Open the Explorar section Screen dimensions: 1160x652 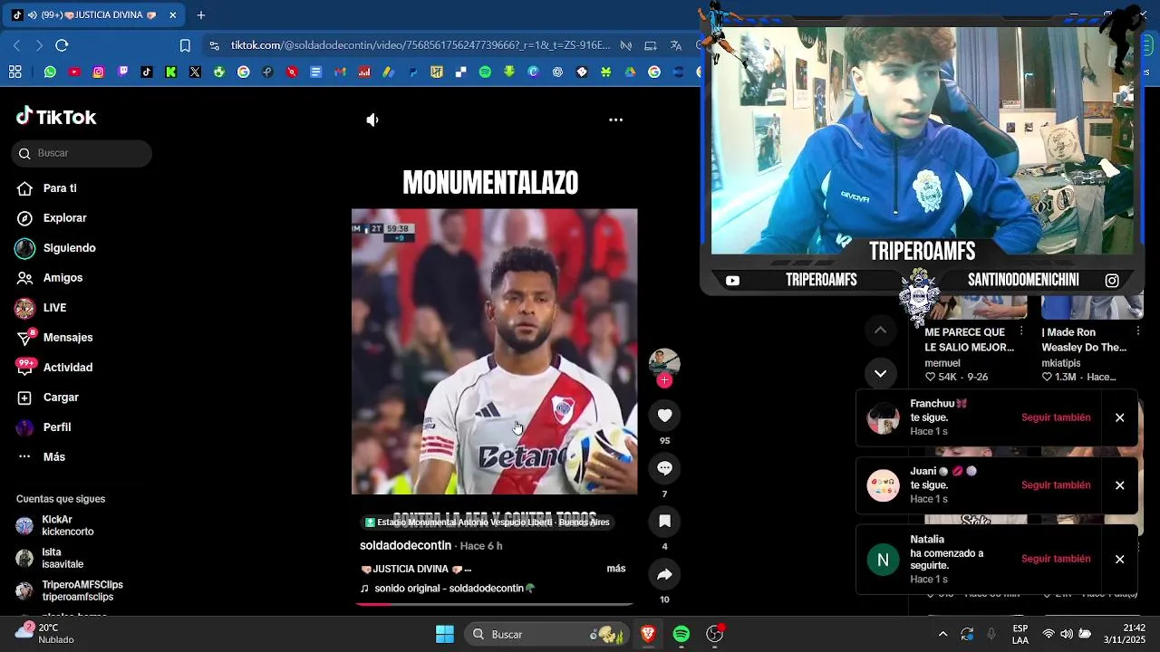pyautogui.click(x=64, y=218)
